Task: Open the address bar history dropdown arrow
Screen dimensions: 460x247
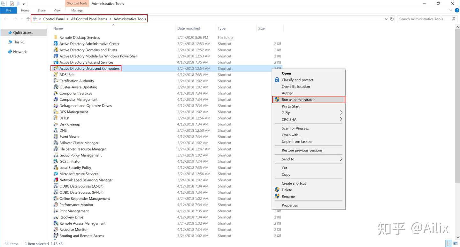Action: click(386, 19)
